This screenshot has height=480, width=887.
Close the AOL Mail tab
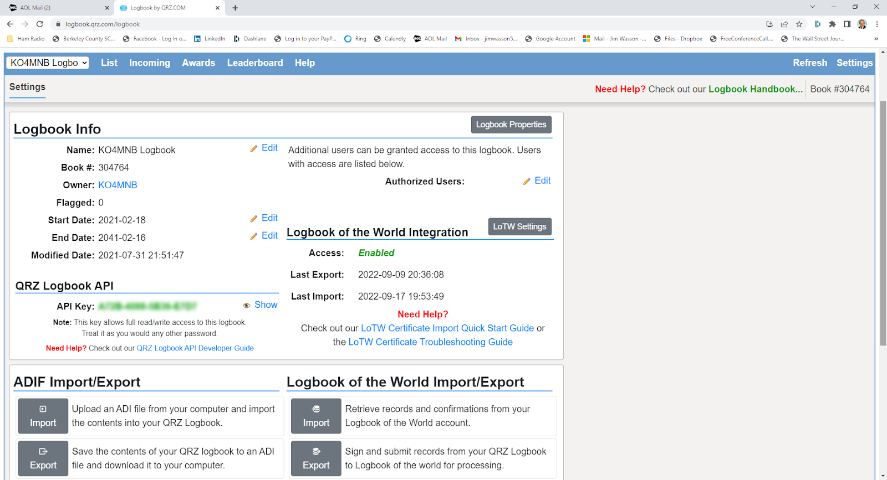(x=107, y=8)
